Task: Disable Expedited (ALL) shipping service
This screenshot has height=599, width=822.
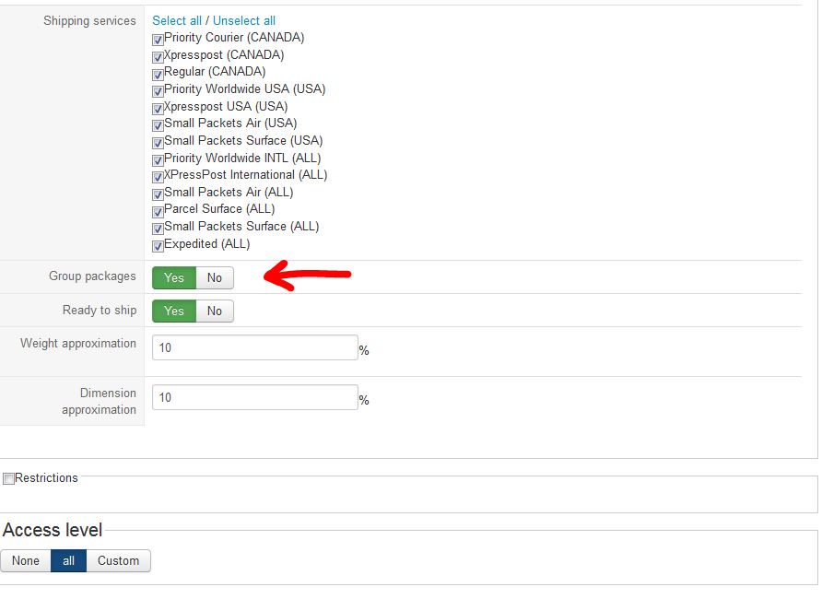Action: 158,246
